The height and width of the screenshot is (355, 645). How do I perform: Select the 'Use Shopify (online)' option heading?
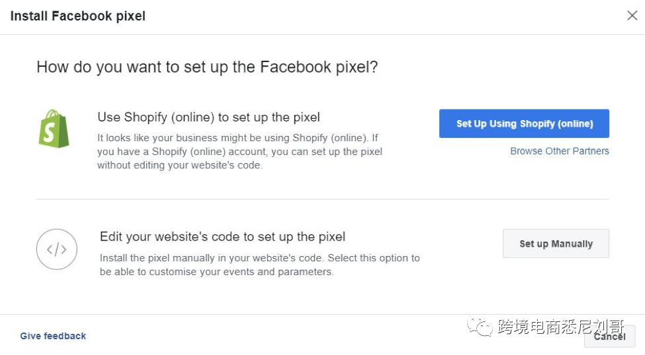pyautogui.click(x=208, y=117)
